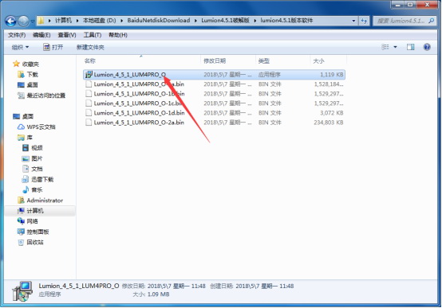Select the Lumion_4_5_1_LUM4PRO_O application icon

89,75
